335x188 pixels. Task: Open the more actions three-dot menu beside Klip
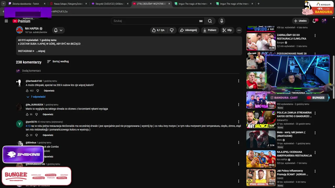[x=239, y=30]
